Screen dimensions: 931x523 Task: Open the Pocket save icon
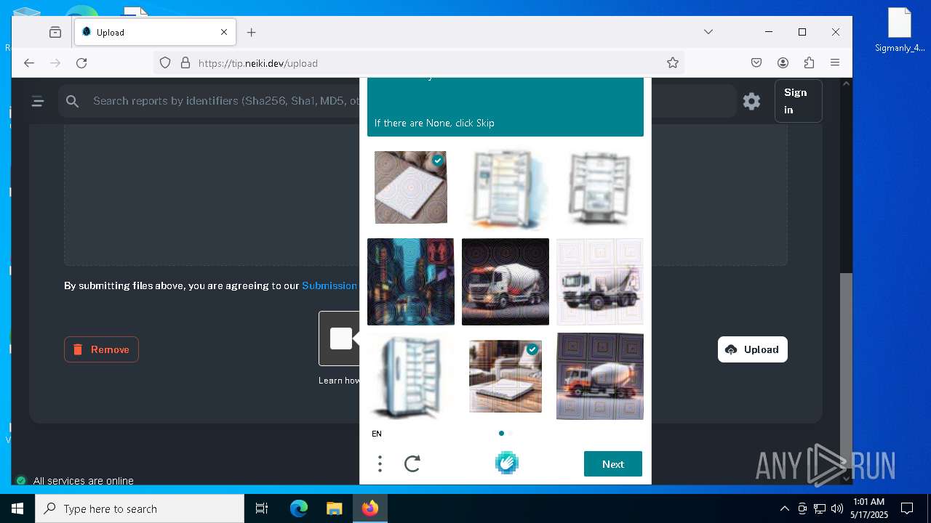tap(756, 63)
